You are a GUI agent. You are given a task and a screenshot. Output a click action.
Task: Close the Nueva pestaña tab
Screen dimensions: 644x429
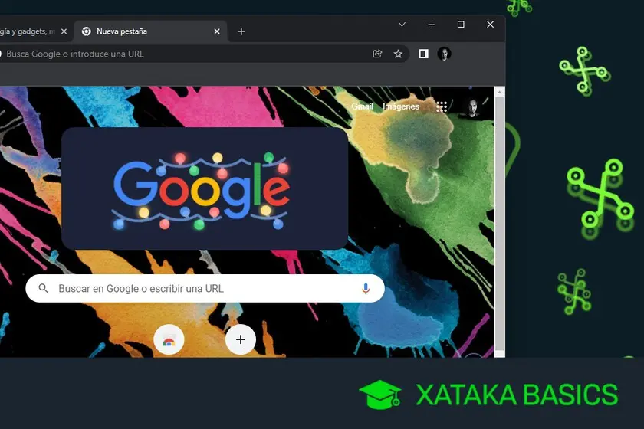217,31
